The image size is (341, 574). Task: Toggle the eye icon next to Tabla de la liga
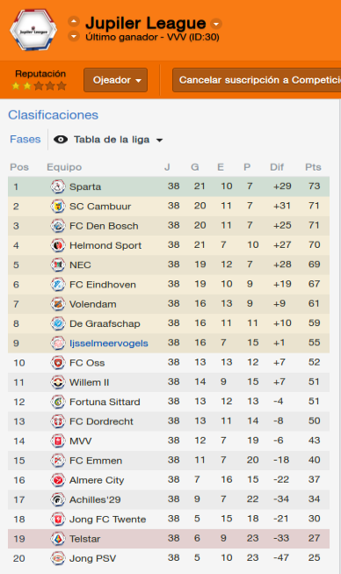[61, 140]
